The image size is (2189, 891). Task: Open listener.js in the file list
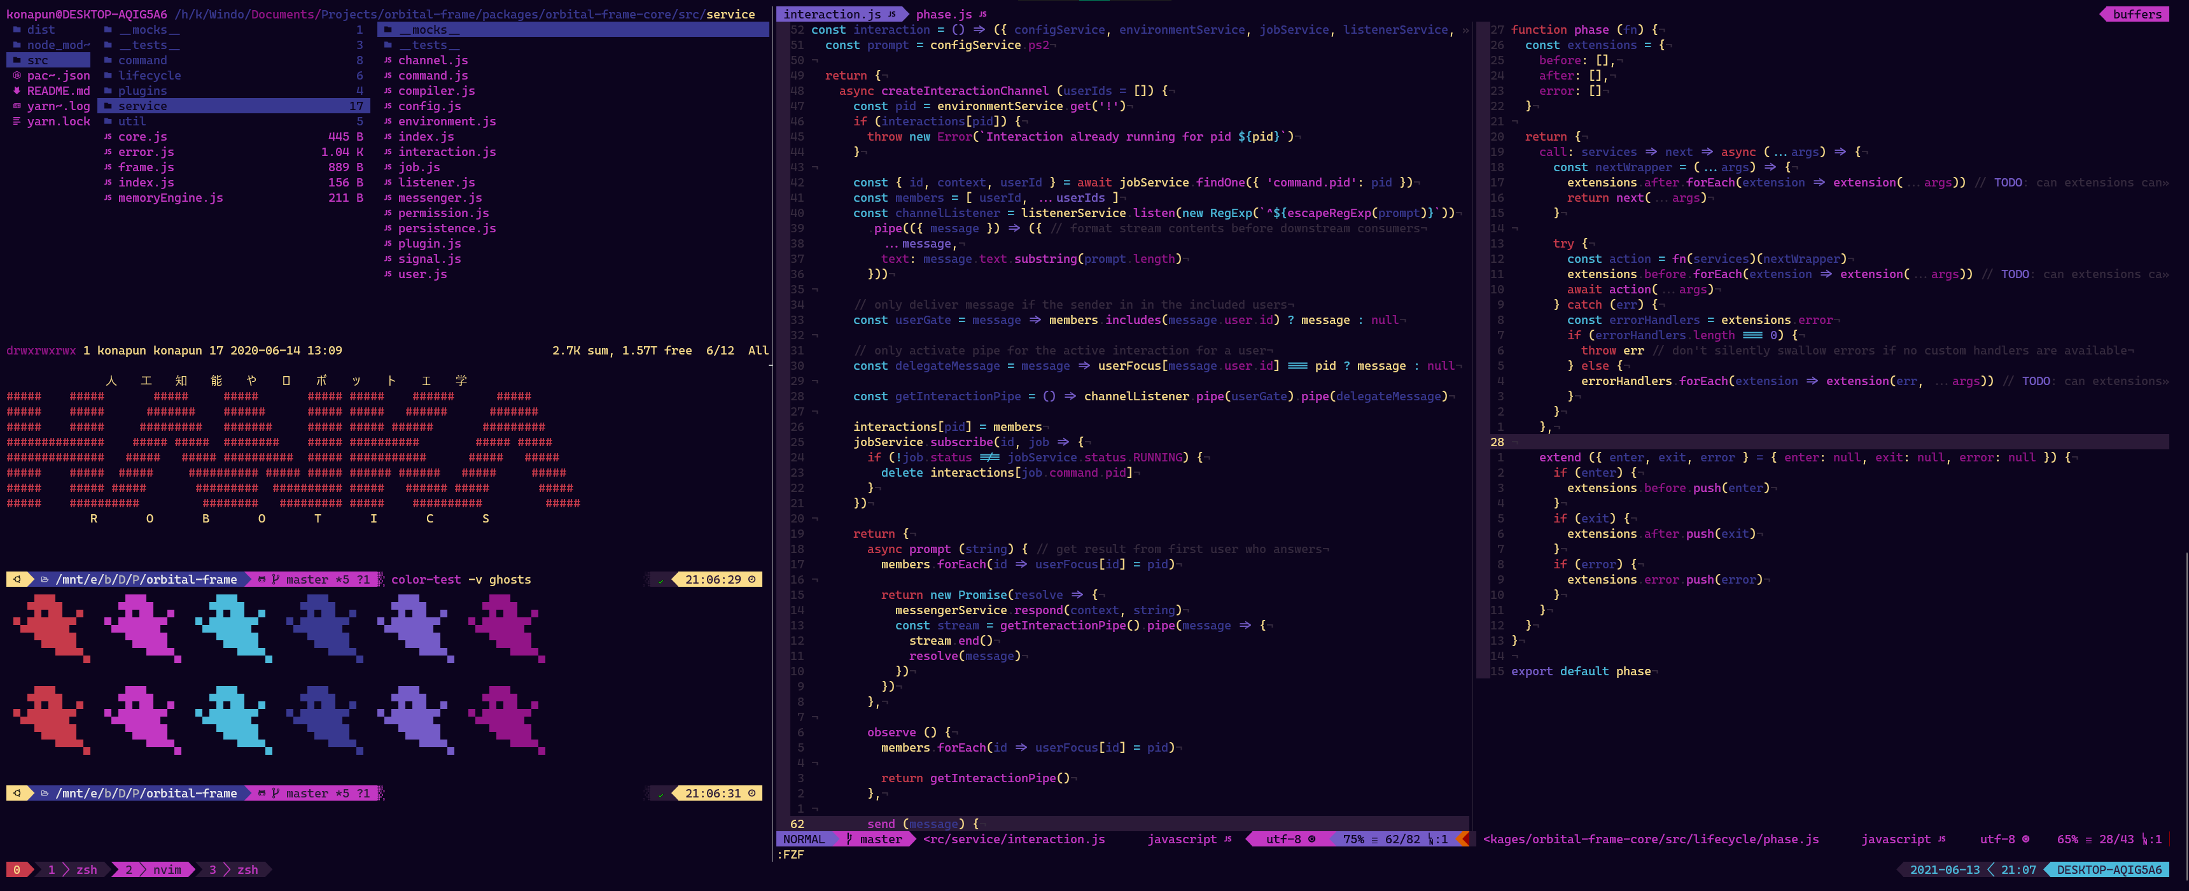click(x=436, y=183)
